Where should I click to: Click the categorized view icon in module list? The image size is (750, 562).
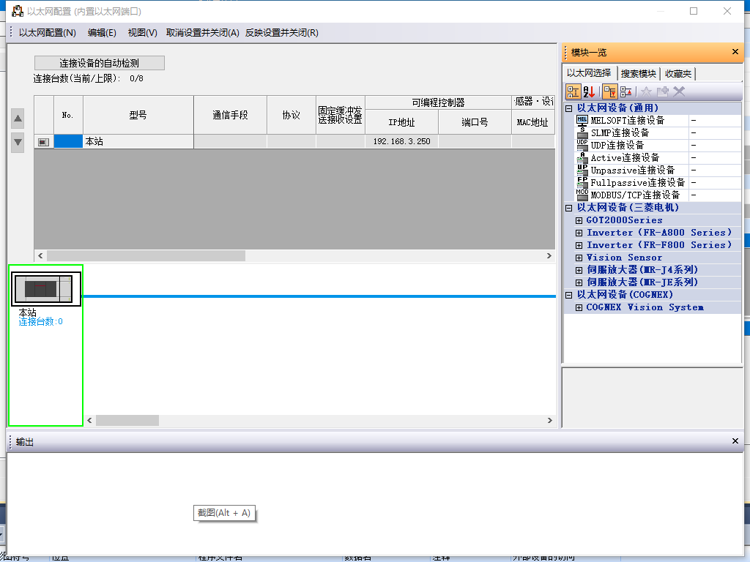pyautogui.click(x=573, y=91)
